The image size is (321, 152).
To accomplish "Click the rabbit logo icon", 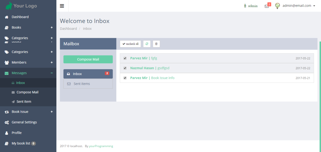I will click(x=9, y=6).
